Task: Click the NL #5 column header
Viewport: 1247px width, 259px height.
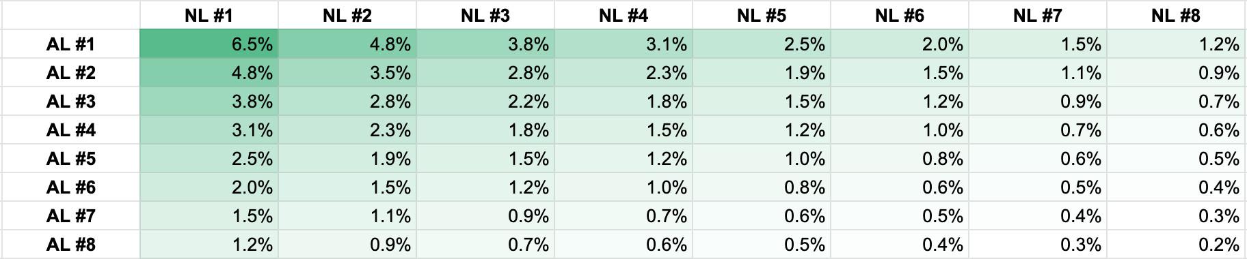Action: coord(762,15)
